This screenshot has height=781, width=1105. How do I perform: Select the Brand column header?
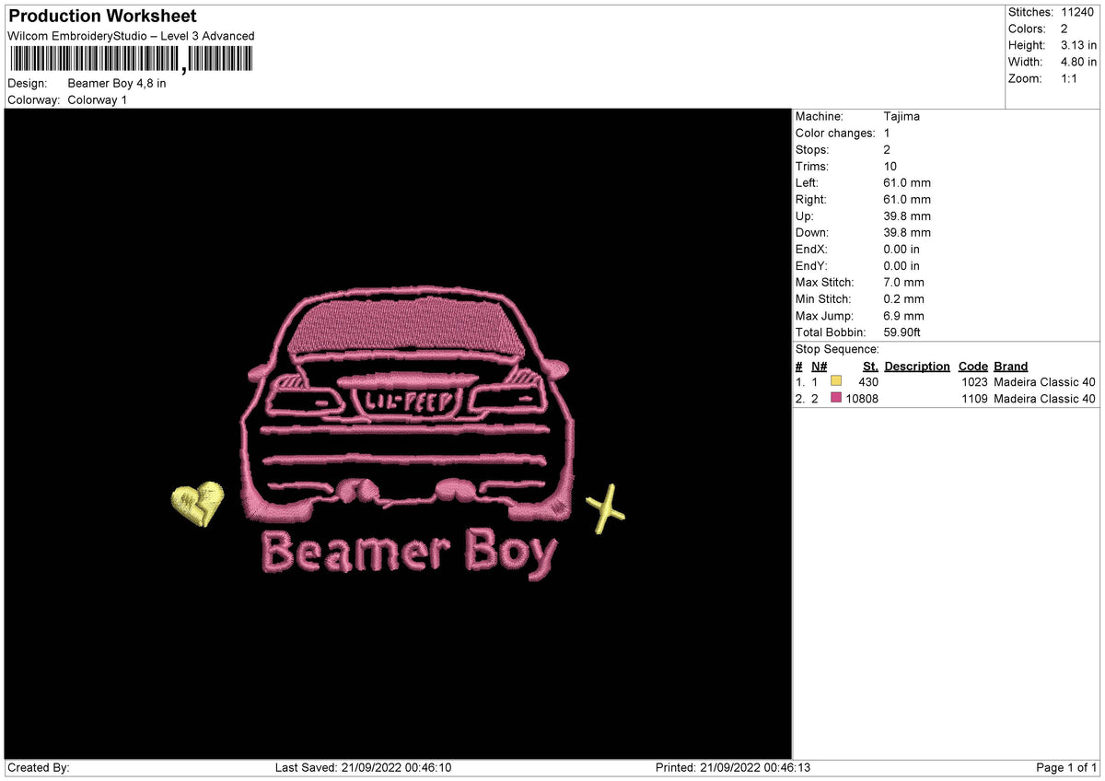click(1010, 366)
